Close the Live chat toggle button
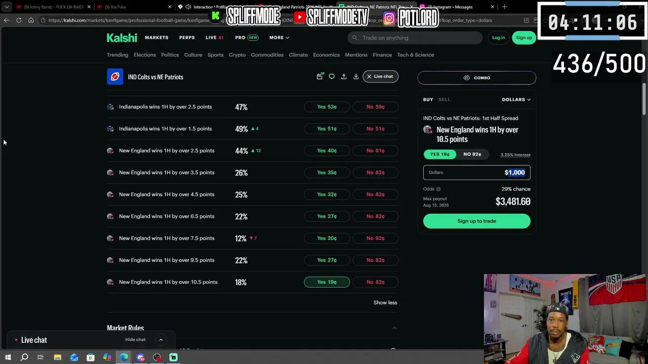The image size is (648, 364). pyautogui.click(x=380, y=76)
